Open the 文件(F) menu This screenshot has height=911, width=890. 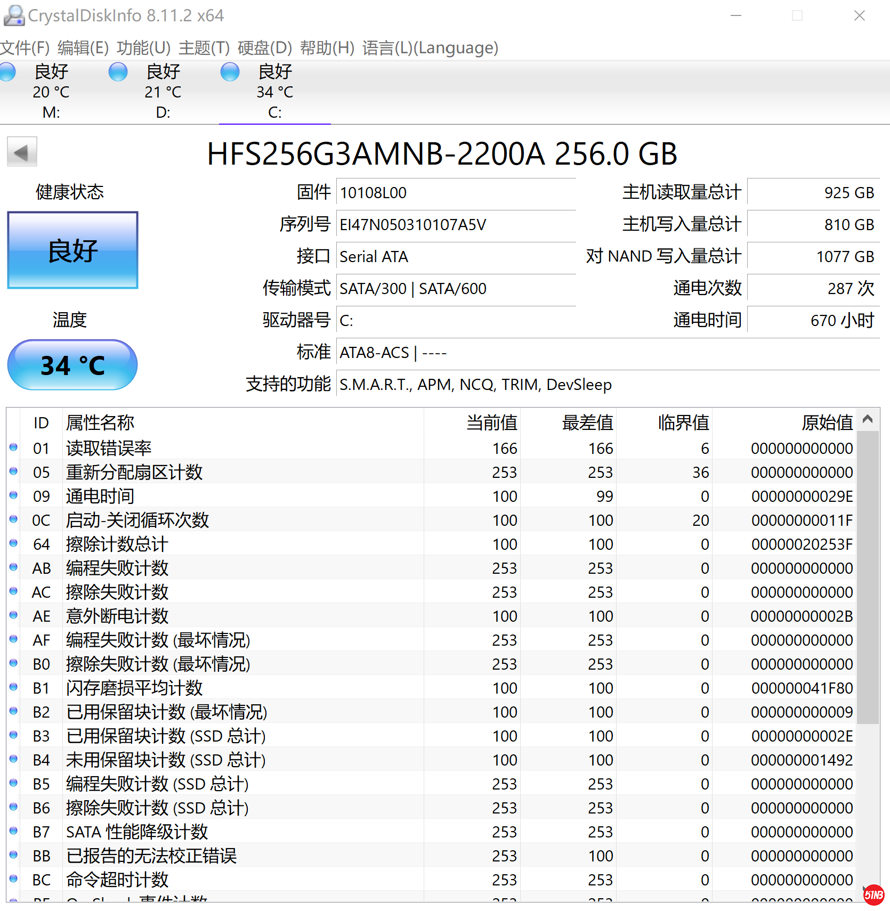(25, 48)
